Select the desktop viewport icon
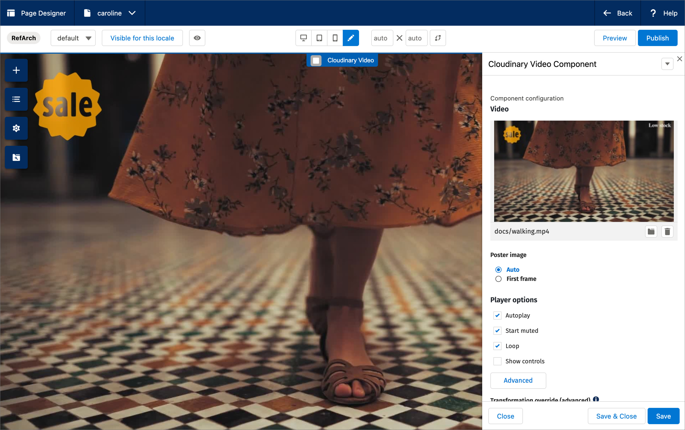The height and width of the screenshot is (430, 685). click(x=303, y=38)
